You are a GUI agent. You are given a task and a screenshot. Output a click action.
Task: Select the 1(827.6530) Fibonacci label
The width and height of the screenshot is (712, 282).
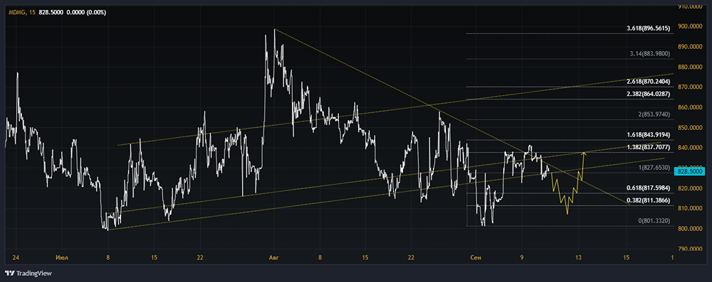pos(654,168)
